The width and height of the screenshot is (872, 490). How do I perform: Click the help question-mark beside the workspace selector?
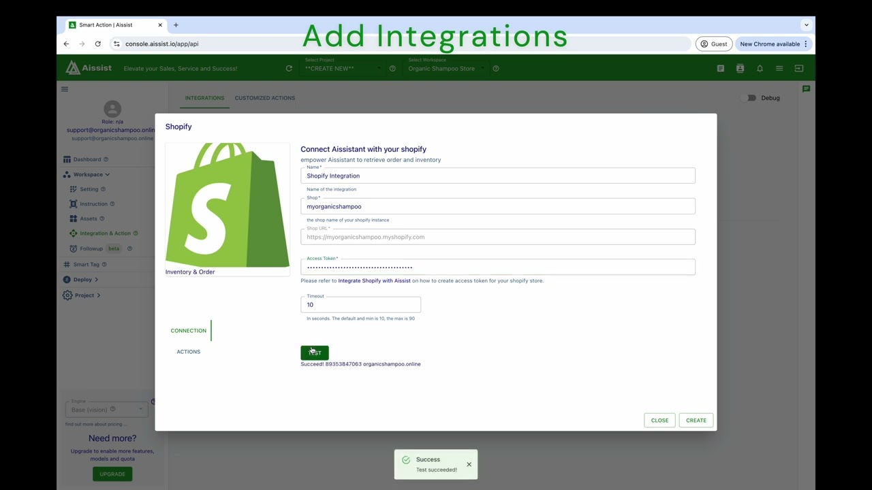tap(496, 68)
